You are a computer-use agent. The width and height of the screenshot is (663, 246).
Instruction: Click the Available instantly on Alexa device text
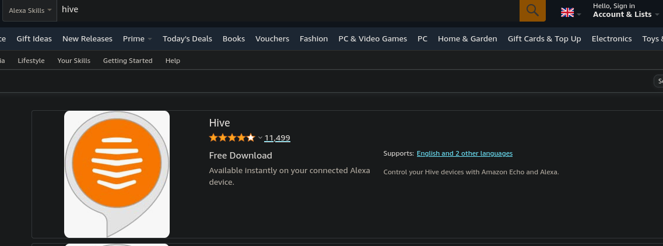pos(290,176)
